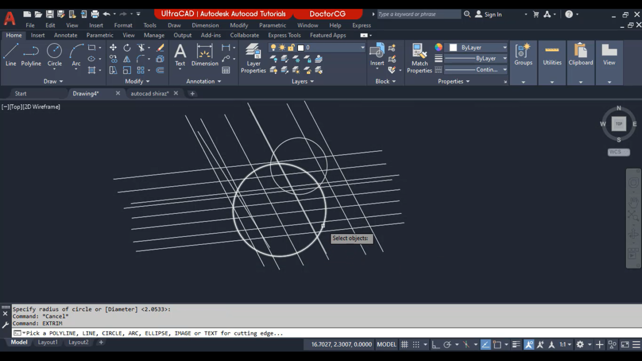The width and height of the screenshot is (642, 361).
Task: Click the [2D Wireframe] visual style label
Action: [42, 107]
